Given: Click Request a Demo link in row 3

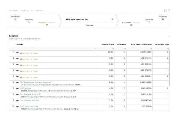Looking at the screenshot, I should [30, 65].
